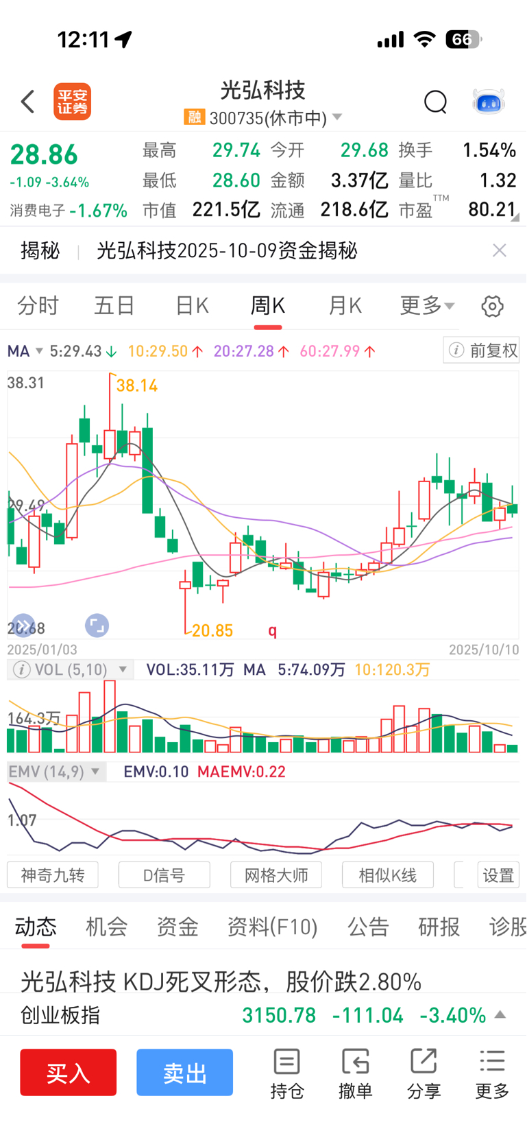The height and width of the screenshot is (1142, 527).
Task: Open the 机会 tab
Action: click(106, 927)
